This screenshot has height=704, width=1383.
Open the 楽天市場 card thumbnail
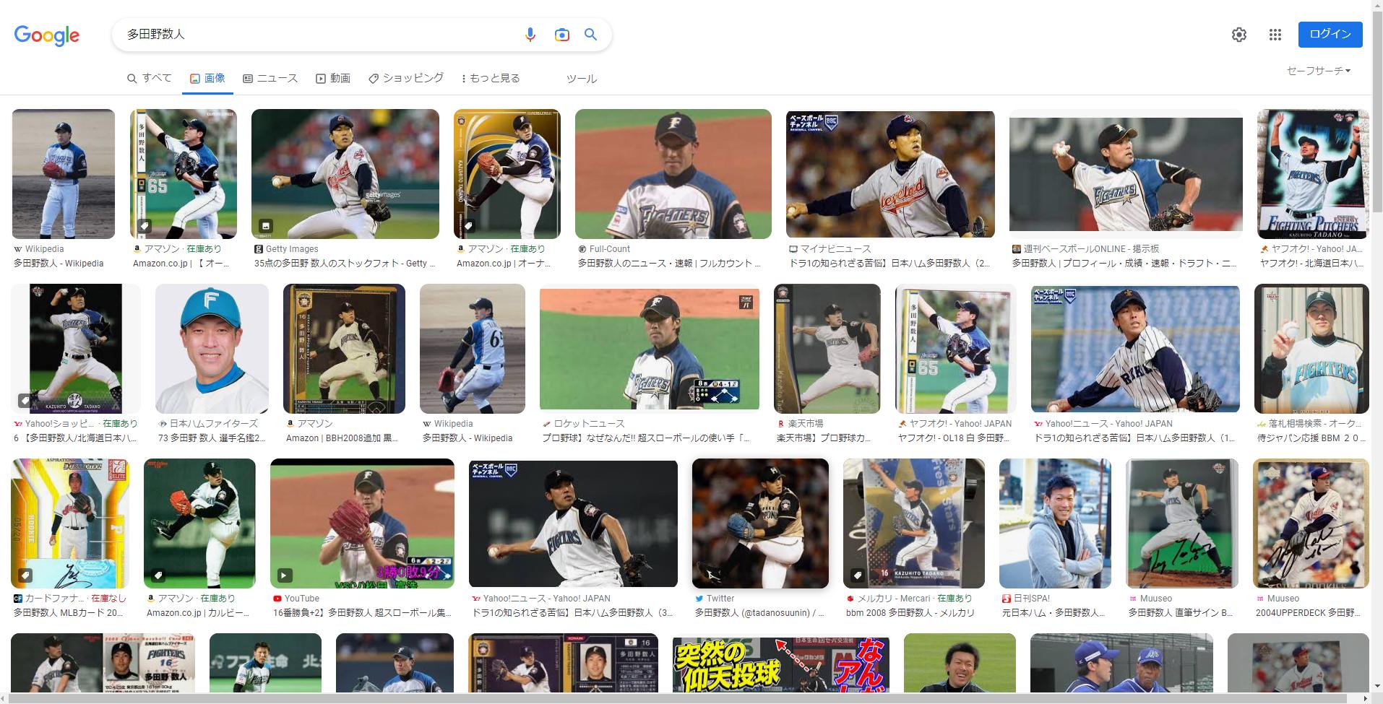[827, 349]
